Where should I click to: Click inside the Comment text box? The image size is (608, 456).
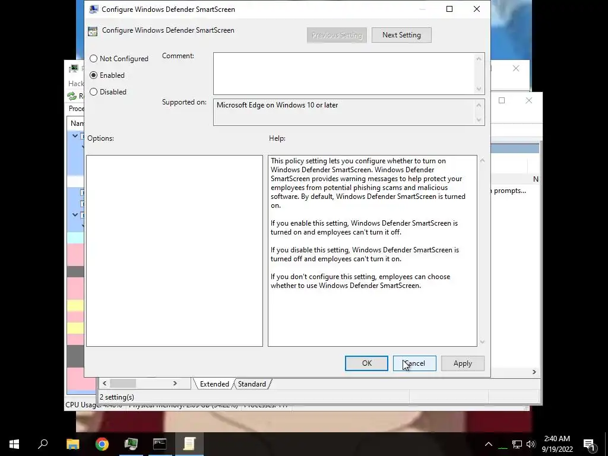(x=344, y=74)
